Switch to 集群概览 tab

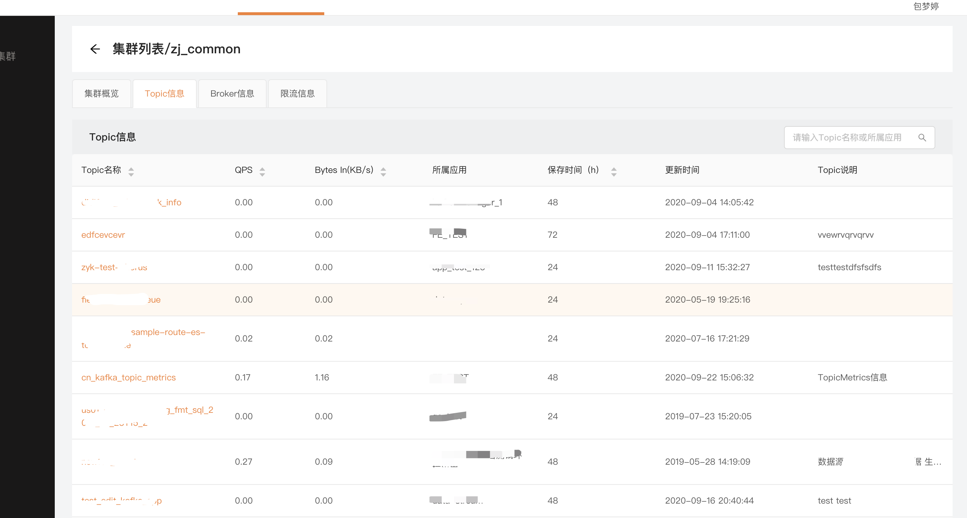pyautogui.click(x=101, y=93)
